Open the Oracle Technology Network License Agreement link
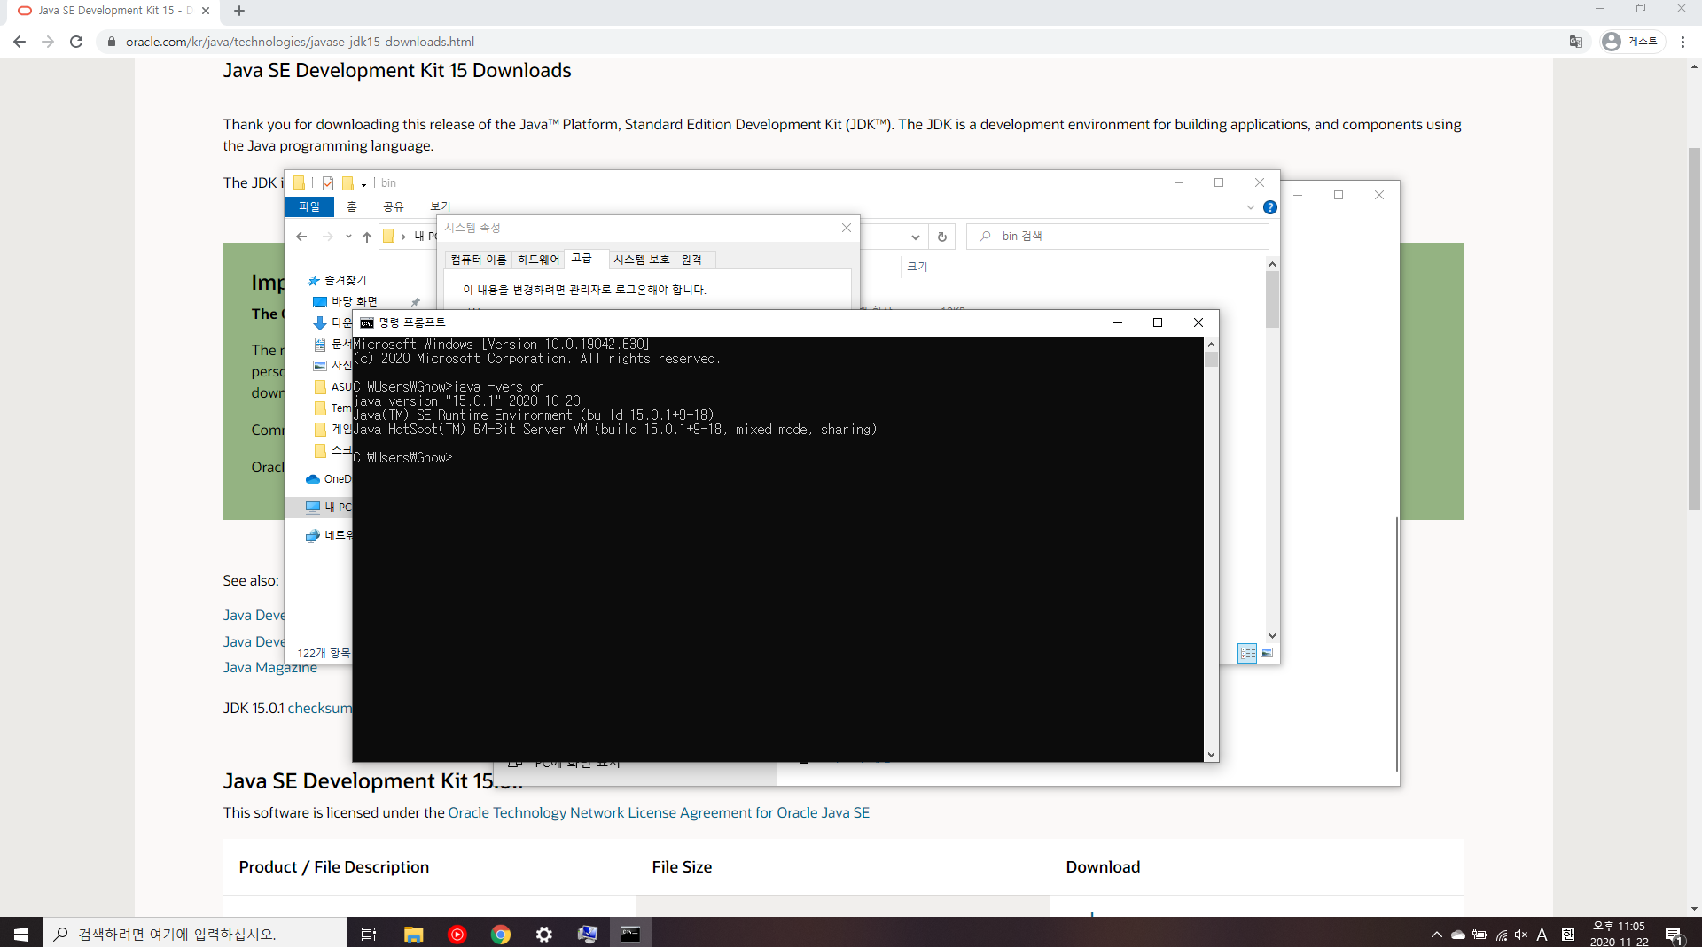This screenshot has height=947, width=1702. (659, 813)
